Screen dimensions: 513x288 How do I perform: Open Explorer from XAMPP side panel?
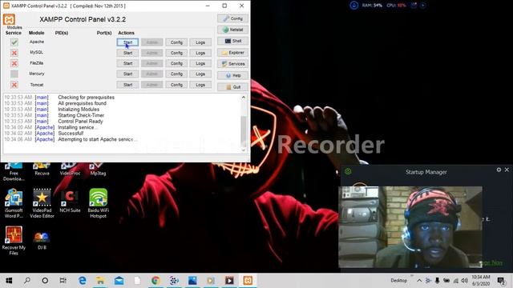tap(232, 53)
